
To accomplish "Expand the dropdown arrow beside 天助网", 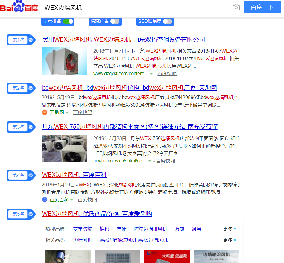I will coord(67,113).
